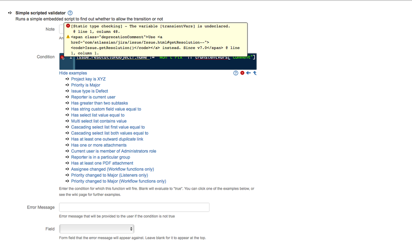Select 'Multi select list contains value' example
Screen dimensions: 412x249
(99, 121)
